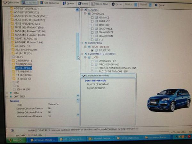Check the V12 option

(x=92, y=40)
